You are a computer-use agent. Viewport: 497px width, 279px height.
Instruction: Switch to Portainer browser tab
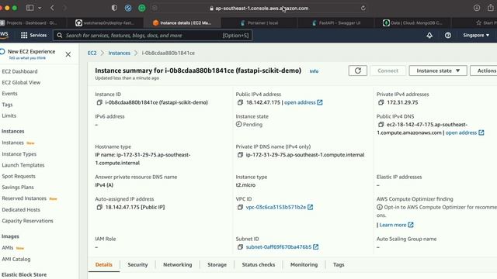pyautogui.click(x=259, y=22)
